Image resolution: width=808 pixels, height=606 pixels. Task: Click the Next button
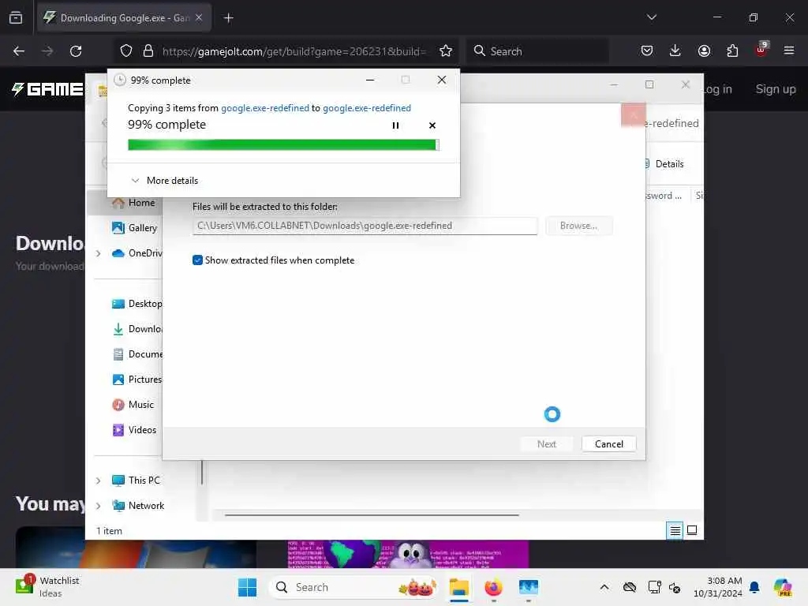point(546,443)
